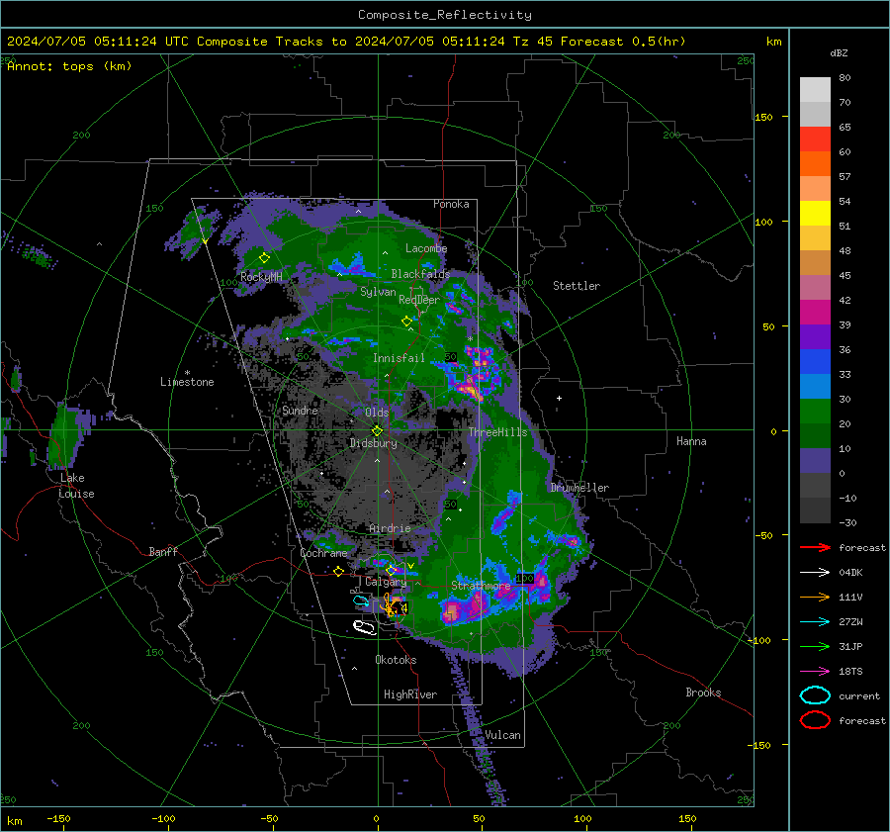Select the magenta 18TS track arrow in legend

(815, 672)
